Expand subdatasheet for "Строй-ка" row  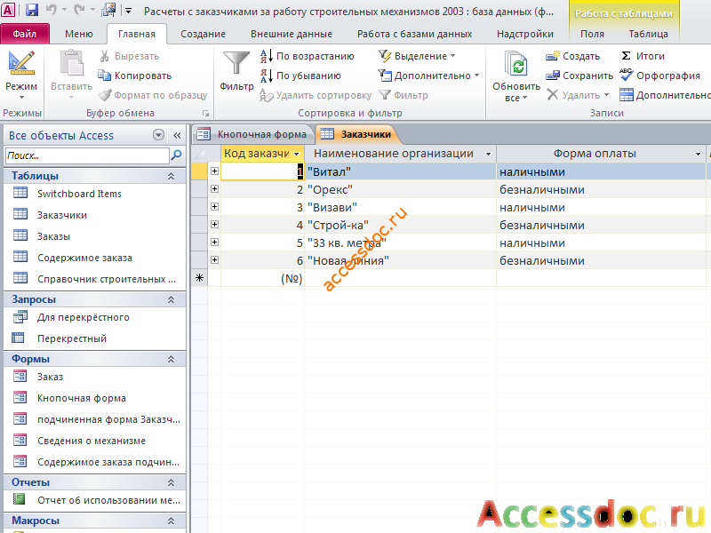(x=214, y=225)
